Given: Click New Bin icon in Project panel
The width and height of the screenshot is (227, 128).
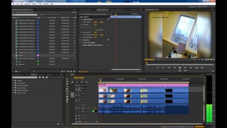Looking at the screenshot, I should [x=68, y=71].
